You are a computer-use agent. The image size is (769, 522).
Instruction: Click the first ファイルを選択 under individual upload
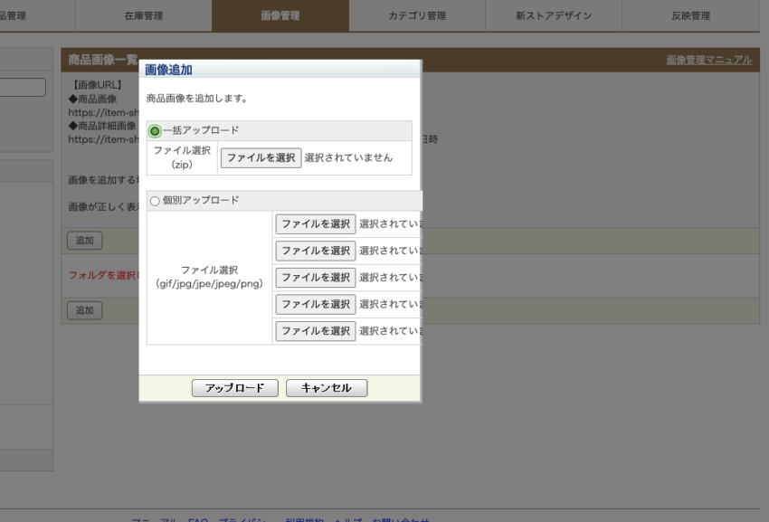pos(314,223)
